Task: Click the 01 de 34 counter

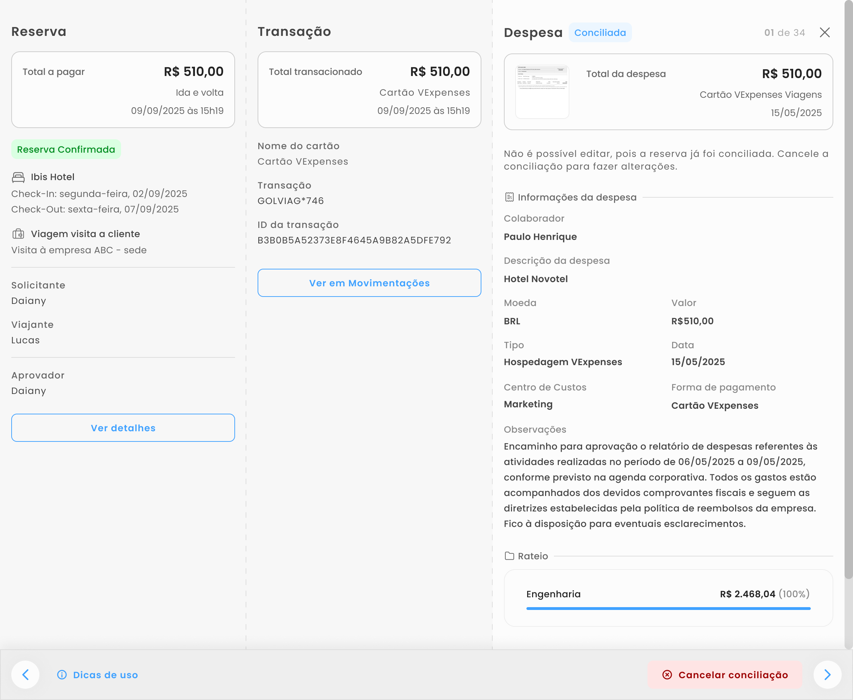Action: tap(784, 33)
